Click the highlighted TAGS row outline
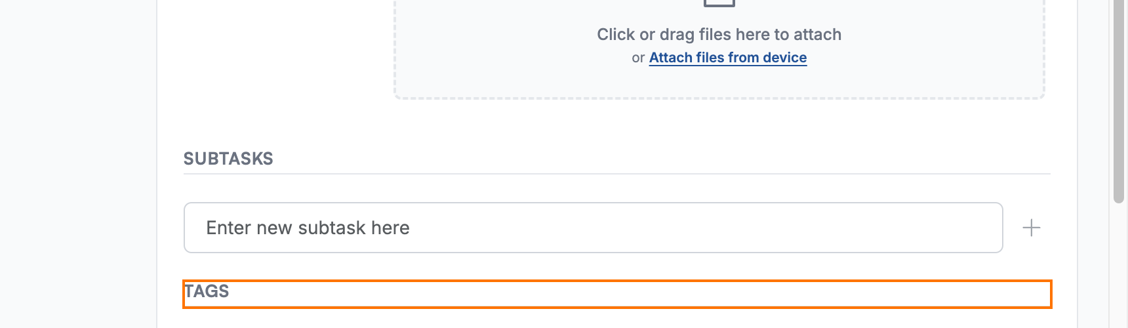Screen dimensions: 1128x328 [617, 294]
